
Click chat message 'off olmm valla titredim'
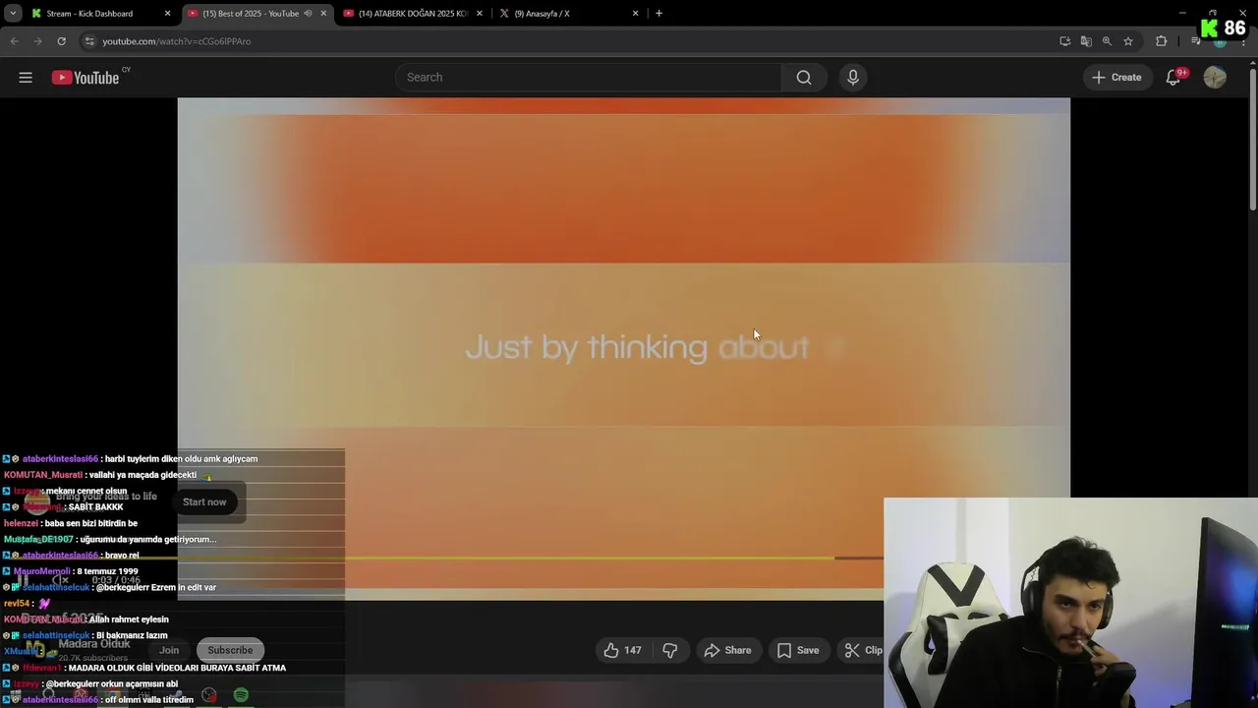click(148, 699)
